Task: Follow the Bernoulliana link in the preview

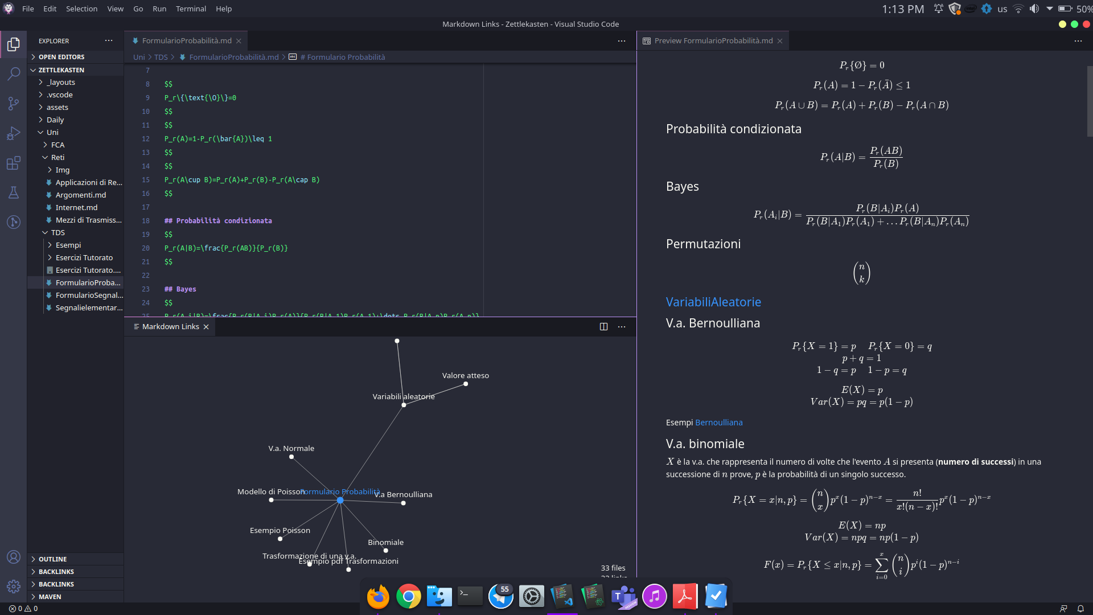Action: point(718,422)
